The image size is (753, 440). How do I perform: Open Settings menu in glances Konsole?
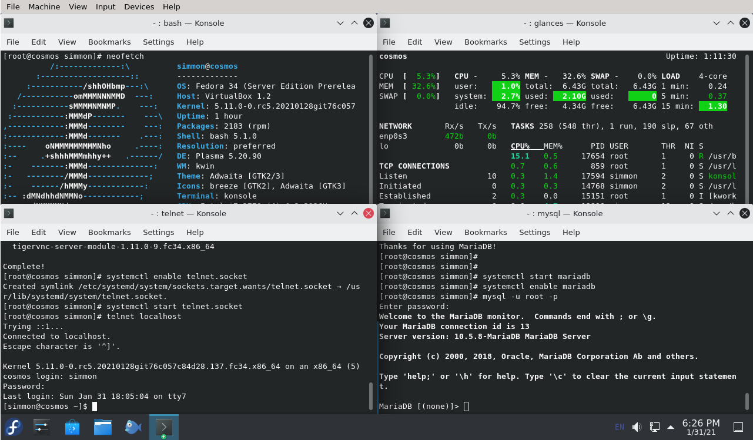[535, 42]
